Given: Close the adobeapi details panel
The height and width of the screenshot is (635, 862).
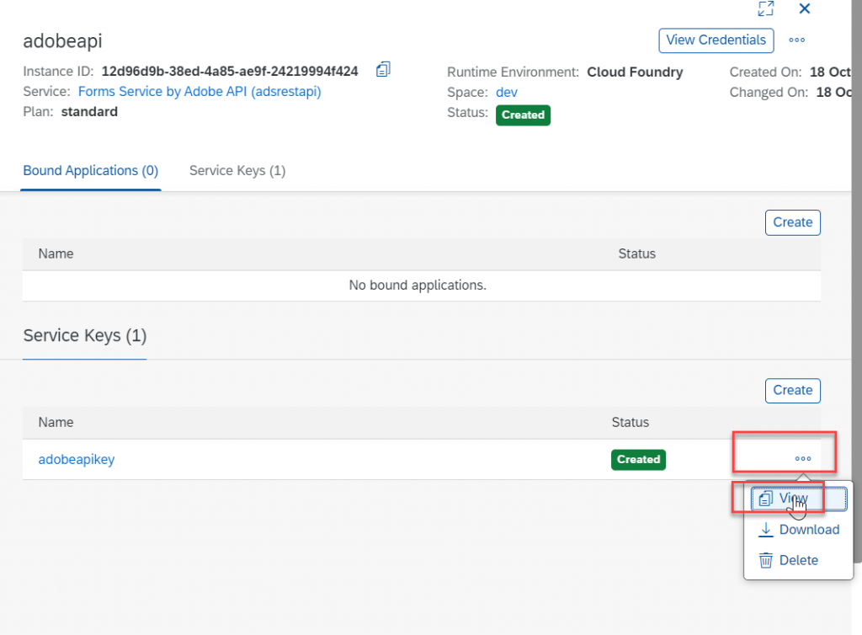Looking at the screenshot, I should 804,8.
